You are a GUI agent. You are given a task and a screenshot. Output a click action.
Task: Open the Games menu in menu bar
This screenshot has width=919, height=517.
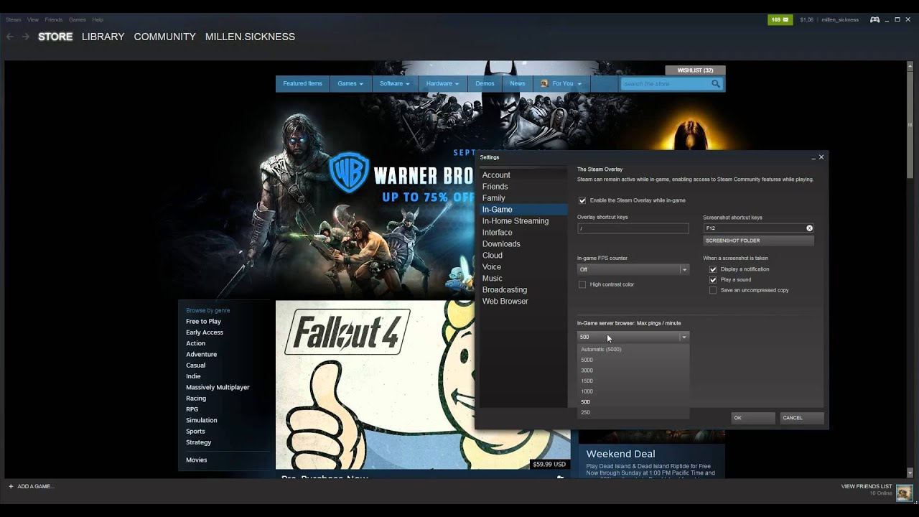(77, 19)
